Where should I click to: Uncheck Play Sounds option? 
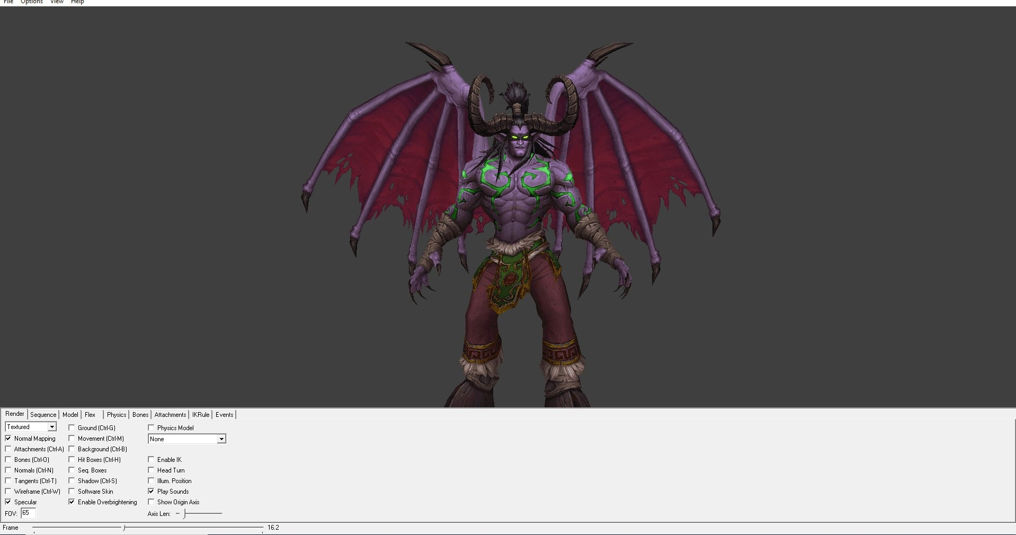(x=151, y=491)
